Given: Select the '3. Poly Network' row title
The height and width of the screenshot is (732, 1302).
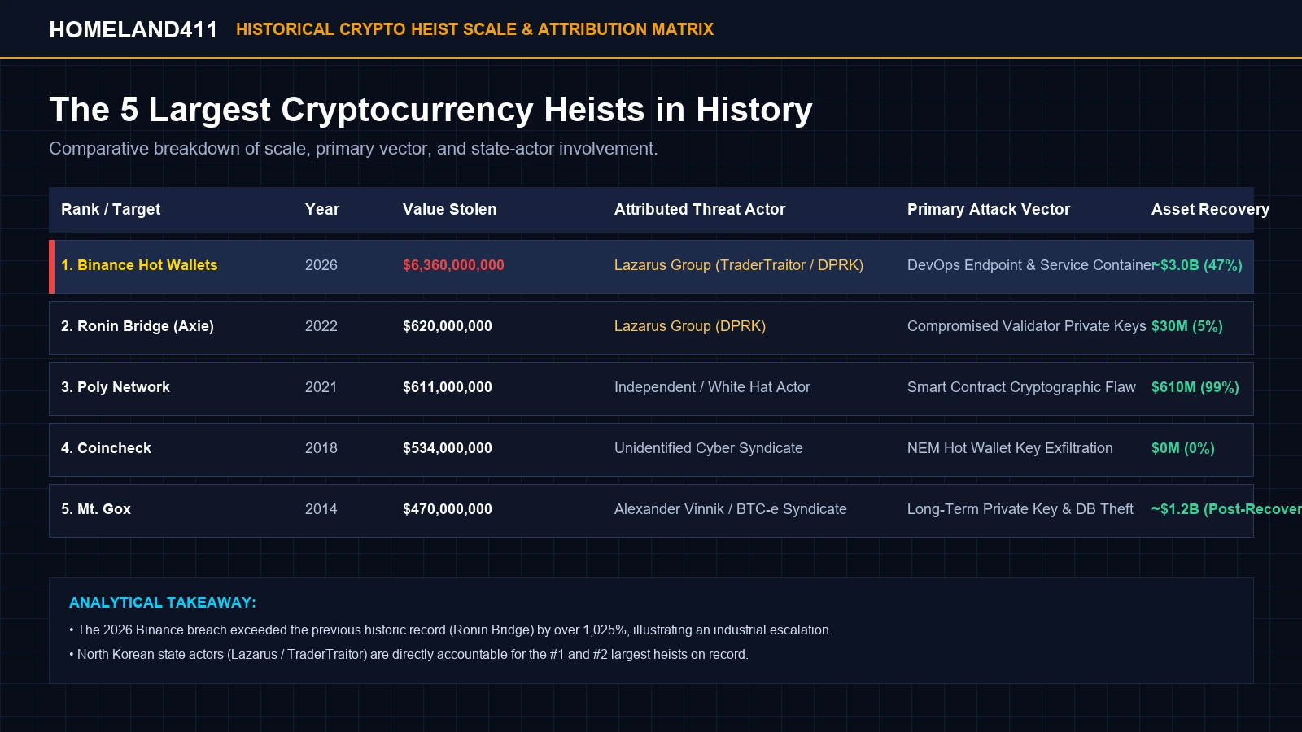Looking at the screenshot, I should [x=116, y=387].
